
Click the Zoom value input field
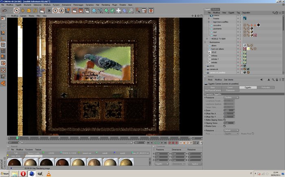[229, 110]
